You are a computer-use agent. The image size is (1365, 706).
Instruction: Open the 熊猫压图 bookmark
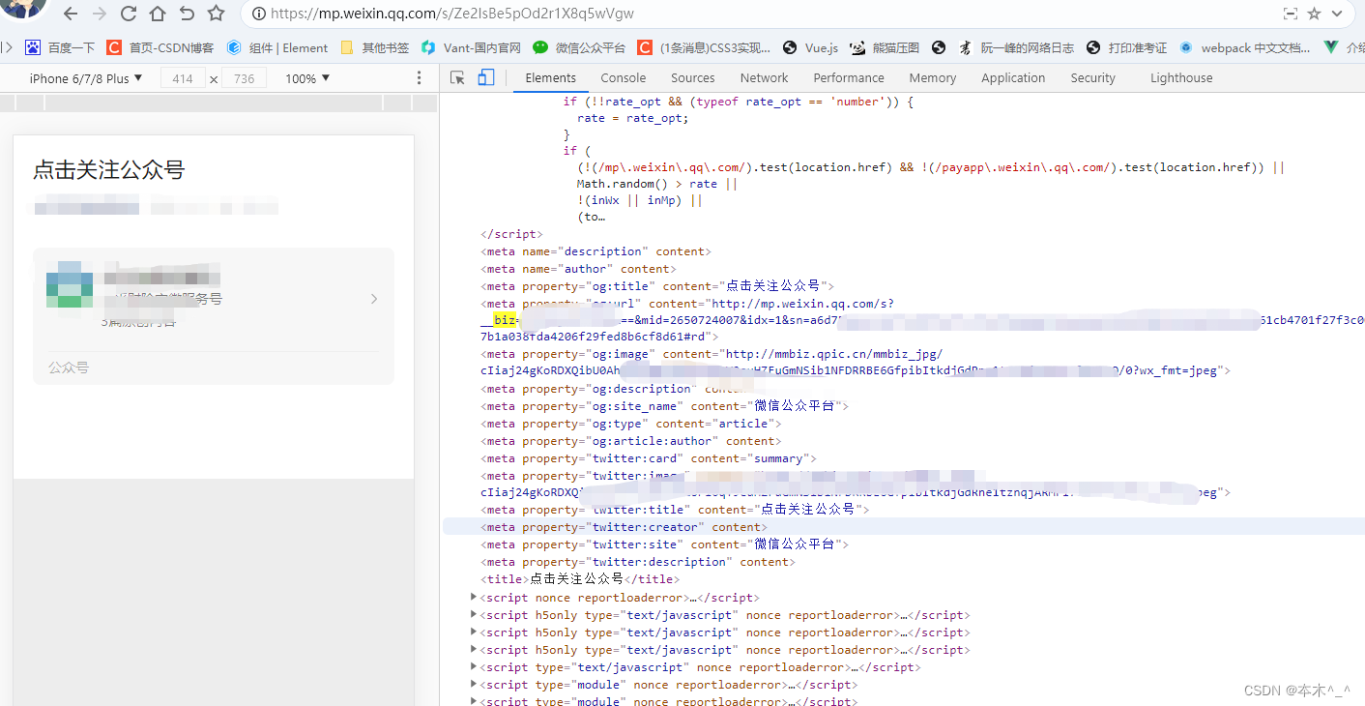coord(885,47)
